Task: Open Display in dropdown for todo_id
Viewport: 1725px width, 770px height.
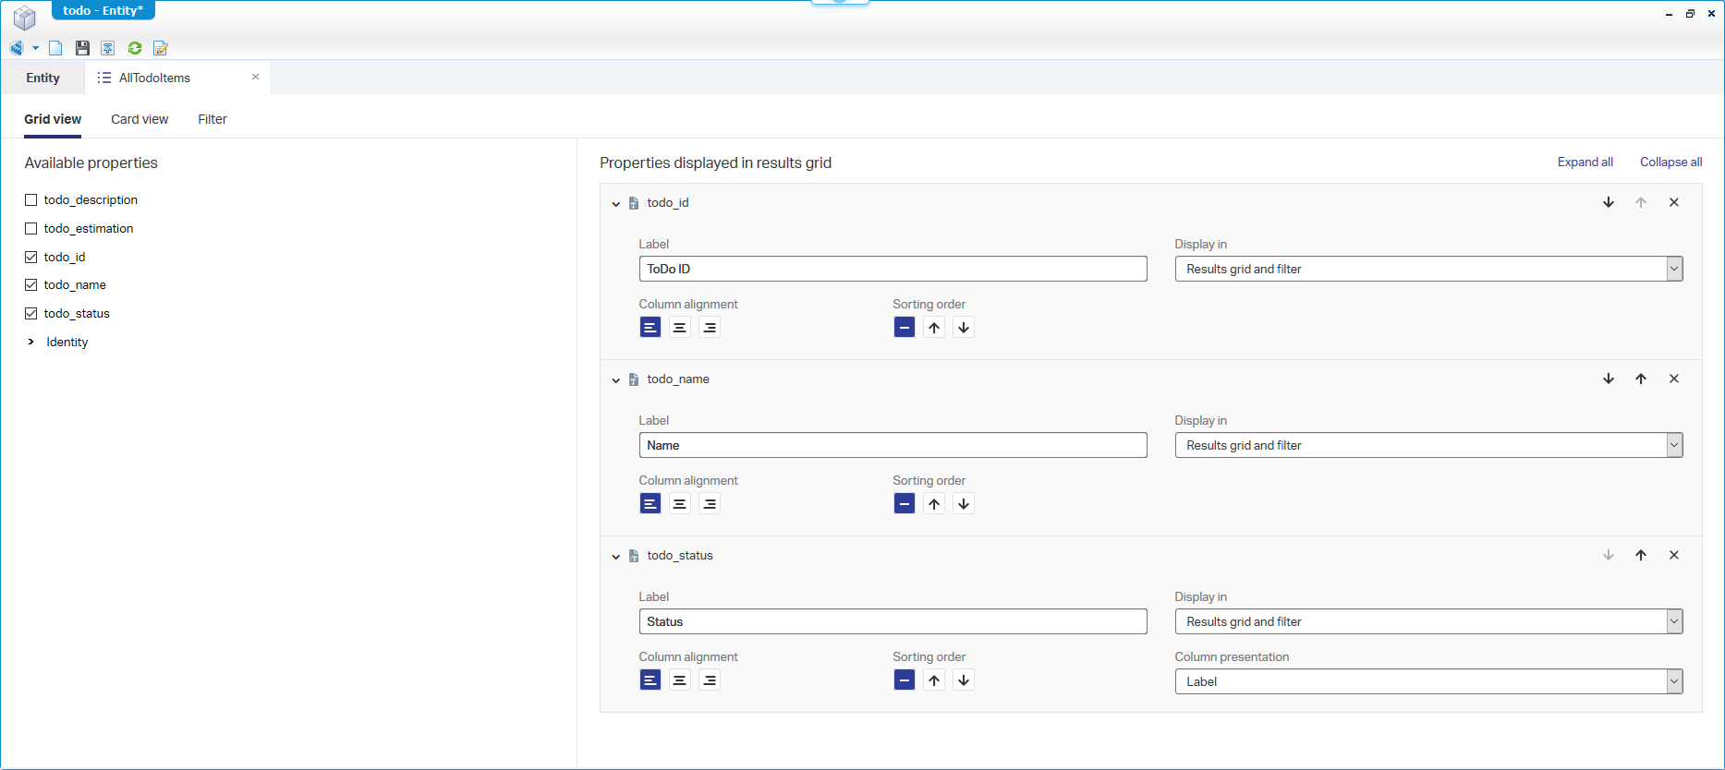Action: point(1427,269)
